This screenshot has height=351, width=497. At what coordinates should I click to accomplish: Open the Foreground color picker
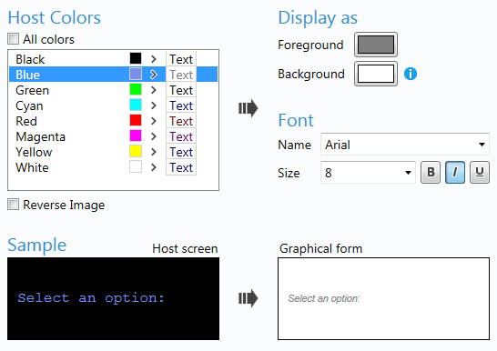click(x=376, y=45)
